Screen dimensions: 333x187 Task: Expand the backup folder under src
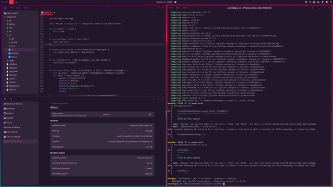point(10,43)
